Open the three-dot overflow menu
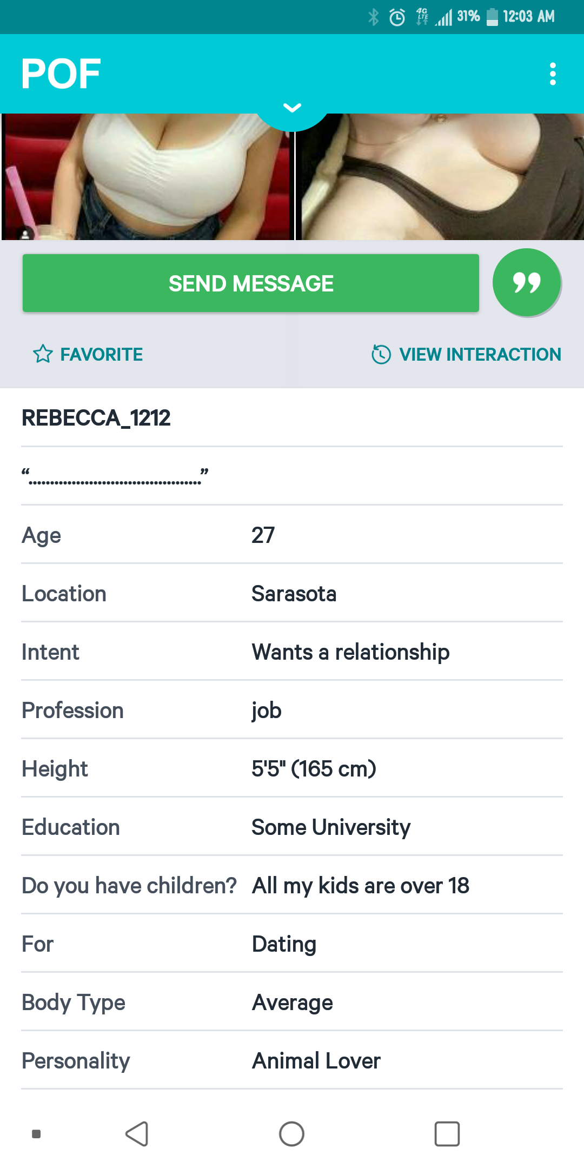 (x=553, y=74)
